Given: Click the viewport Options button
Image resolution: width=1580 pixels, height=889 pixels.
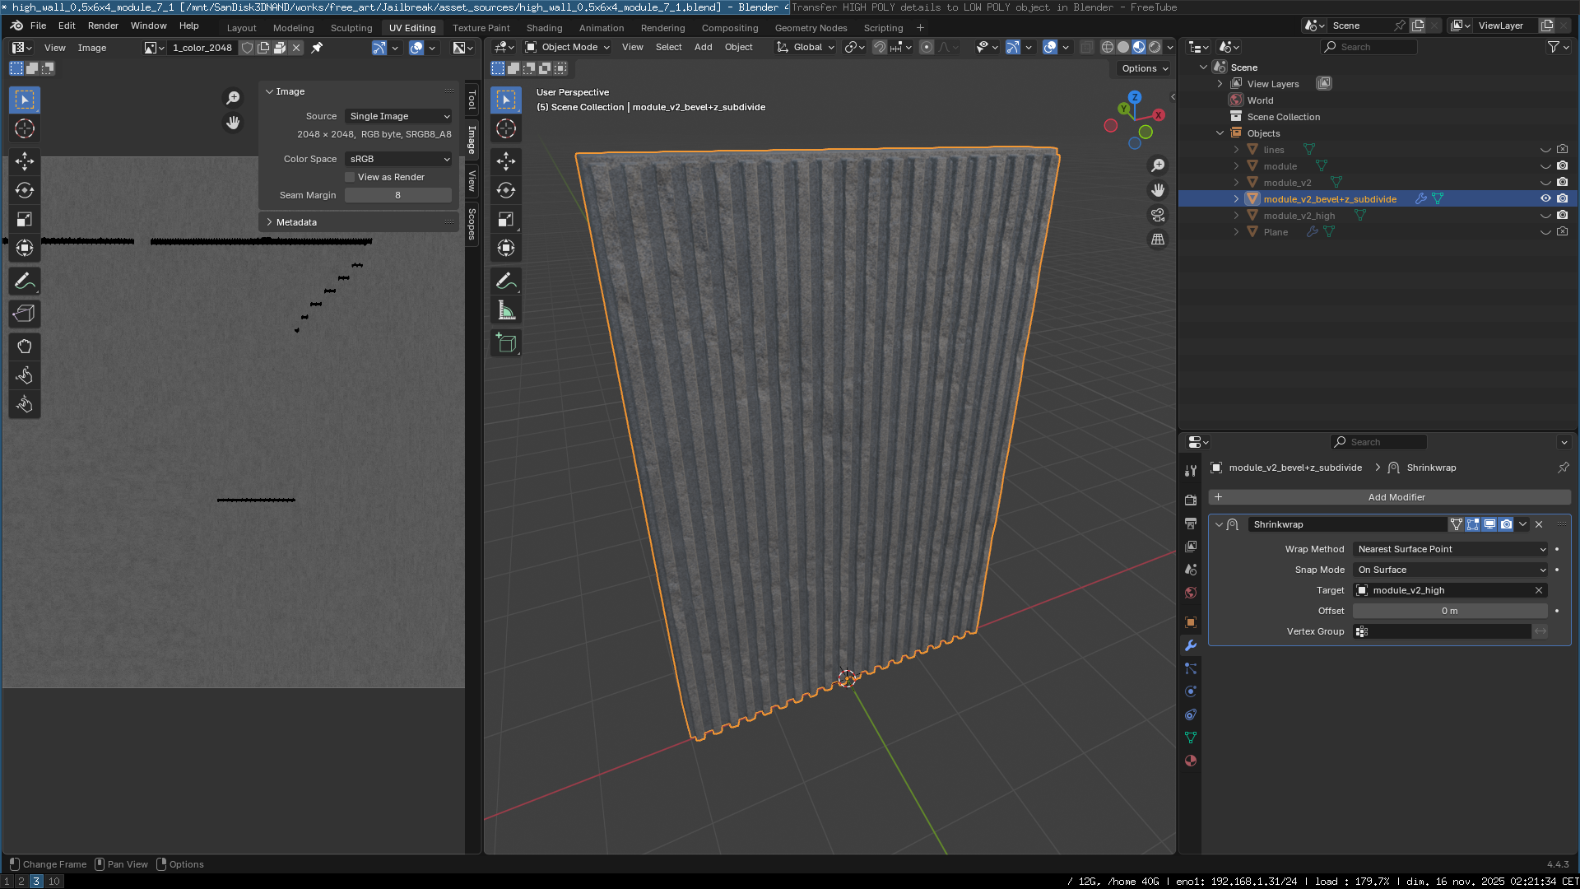Looking at the screenshot, I should [1144, 68].
